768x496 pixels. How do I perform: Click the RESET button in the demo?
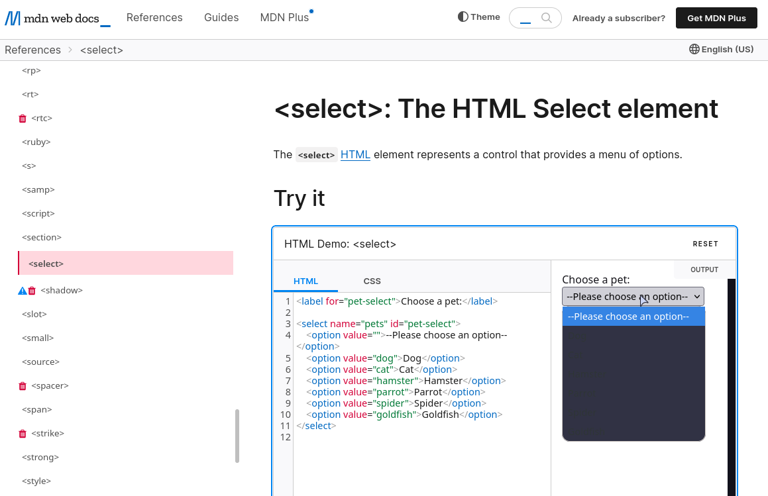(705, 244)
